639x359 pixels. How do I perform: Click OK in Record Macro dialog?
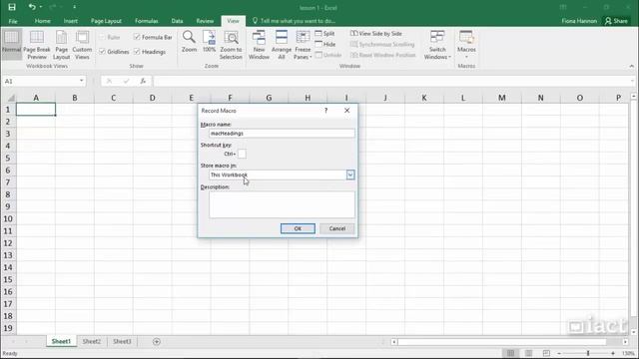(298, 228)
